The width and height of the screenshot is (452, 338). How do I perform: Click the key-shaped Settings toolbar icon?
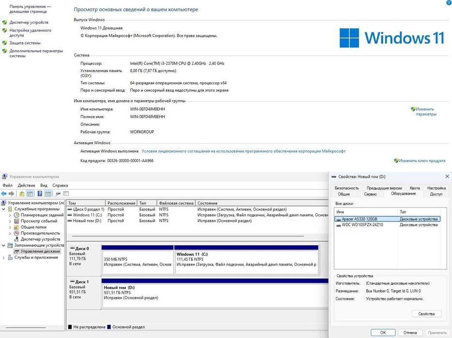tap(58, 193)
